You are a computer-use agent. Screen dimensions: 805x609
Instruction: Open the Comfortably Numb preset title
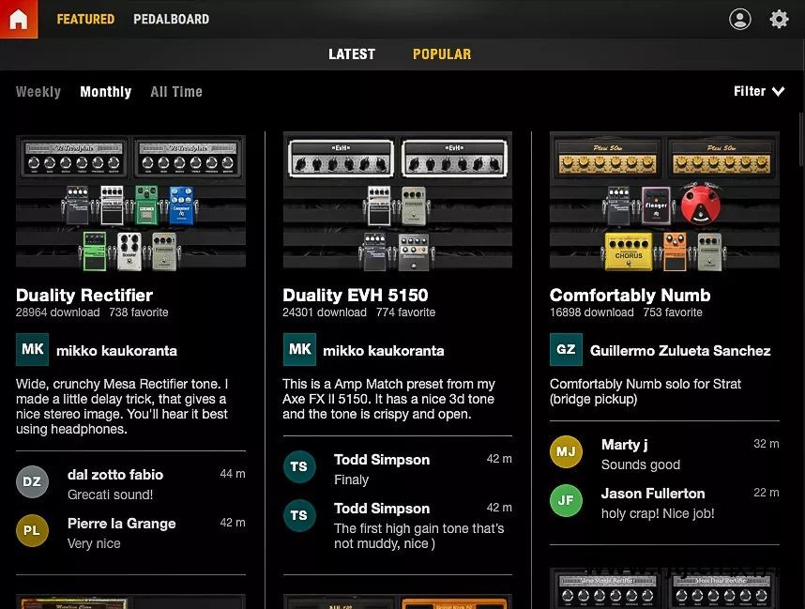coord(630,295)
